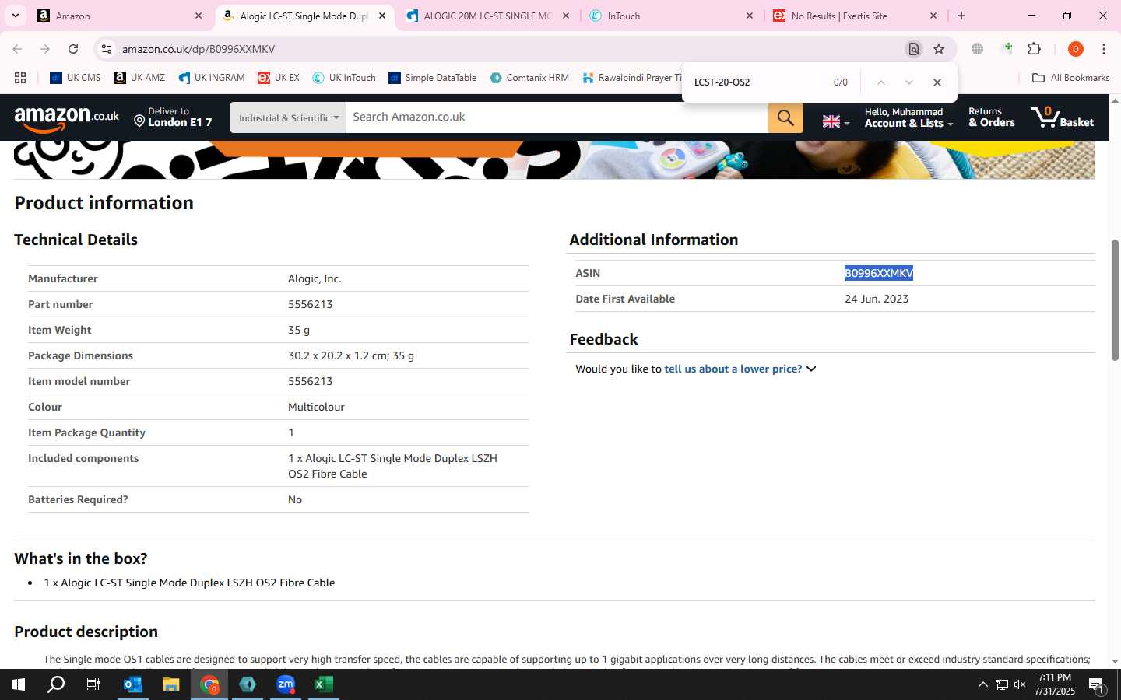The image size is (1121, 700).
Task: Click the find-in-page previous result arrow
Action: (x=880, y=82)
